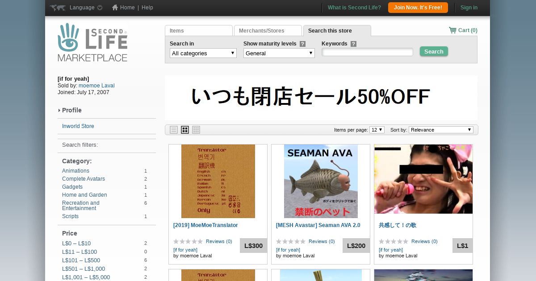Click 共感して！の歌 star rating

click(x=394, y=241)
